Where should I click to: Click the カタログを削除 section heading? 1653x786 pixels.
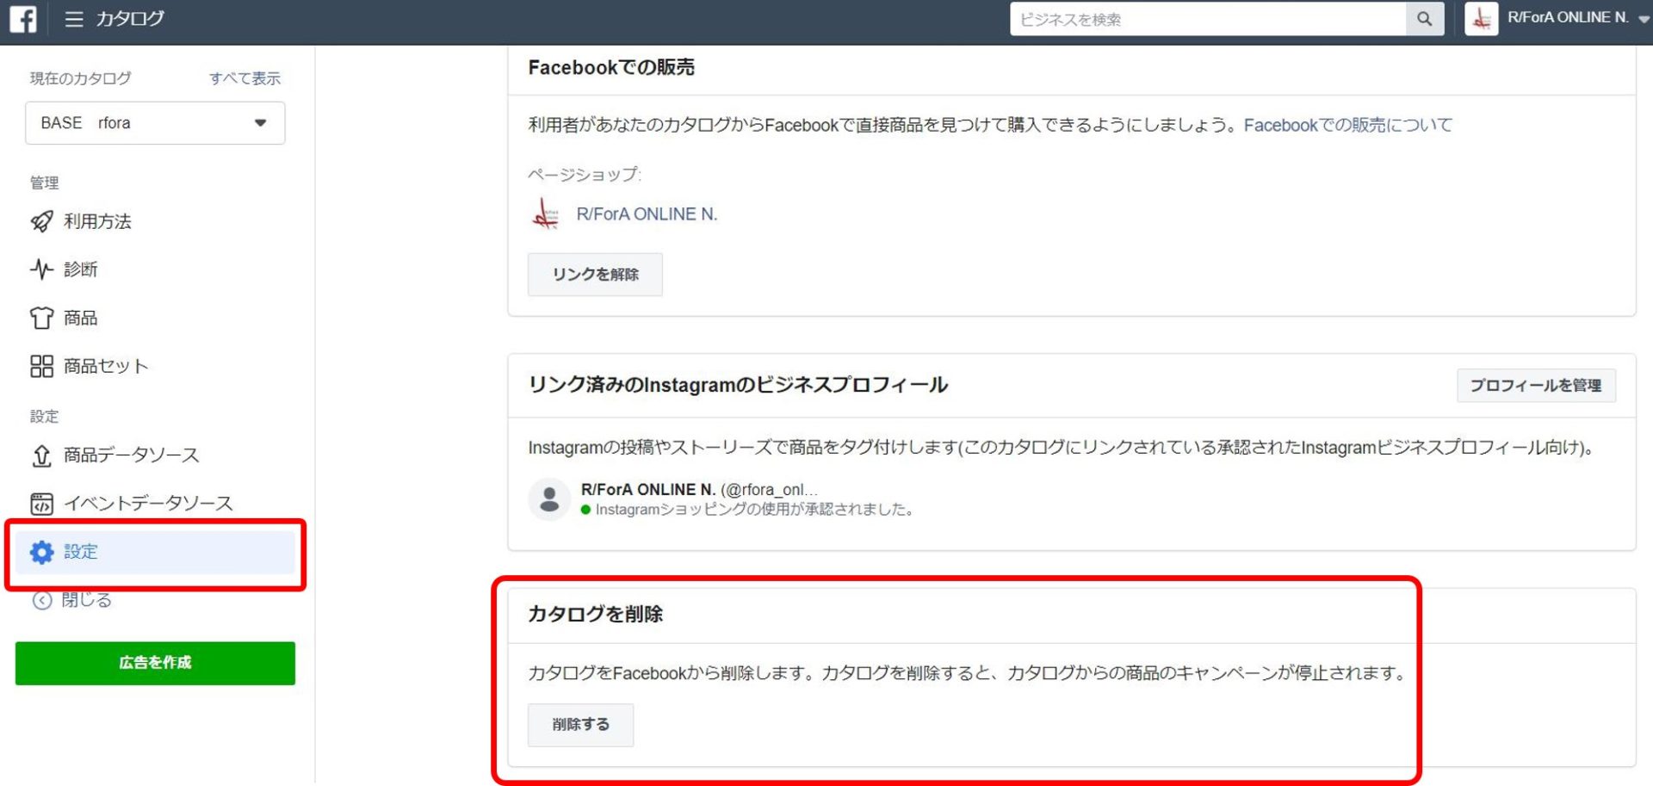595,614
